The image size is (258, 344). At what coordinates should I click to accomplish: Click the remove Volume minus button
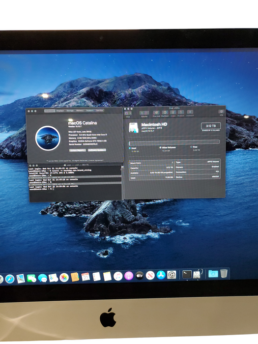146,113
